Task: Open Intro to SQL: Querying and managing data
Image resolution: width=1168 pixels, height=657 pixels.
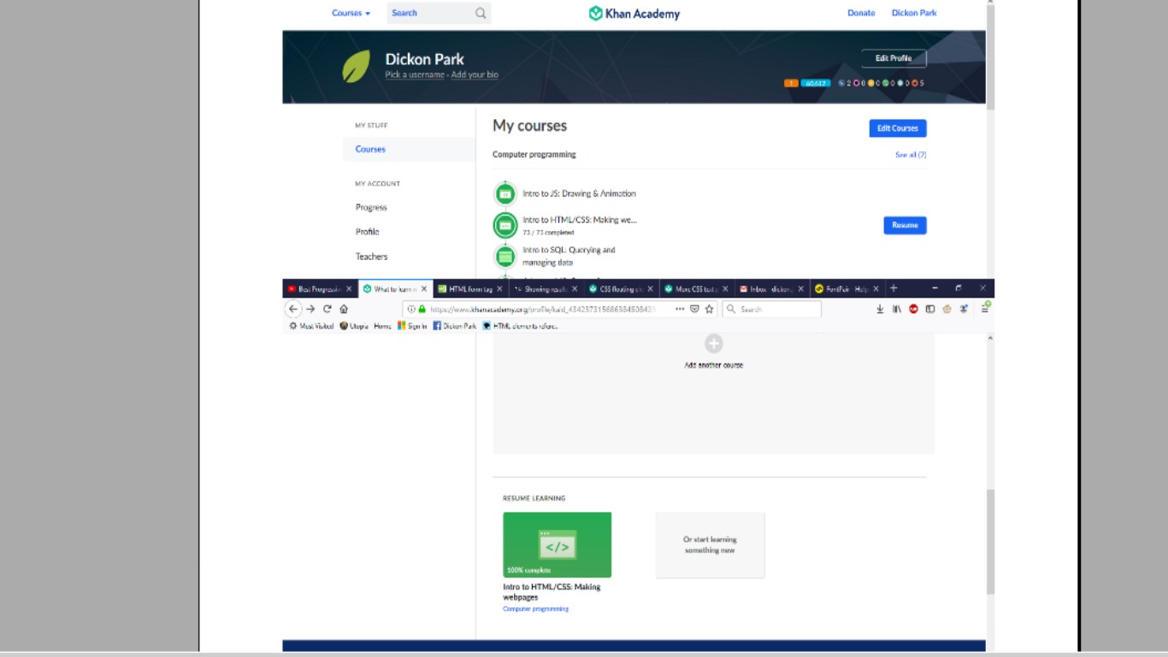Action: (x=569, y=256)
